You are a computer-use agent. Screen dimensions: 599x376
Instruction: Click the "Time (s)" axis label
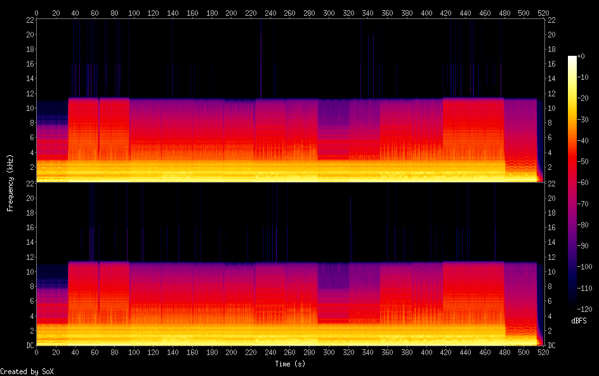click(x=290, y=364)
